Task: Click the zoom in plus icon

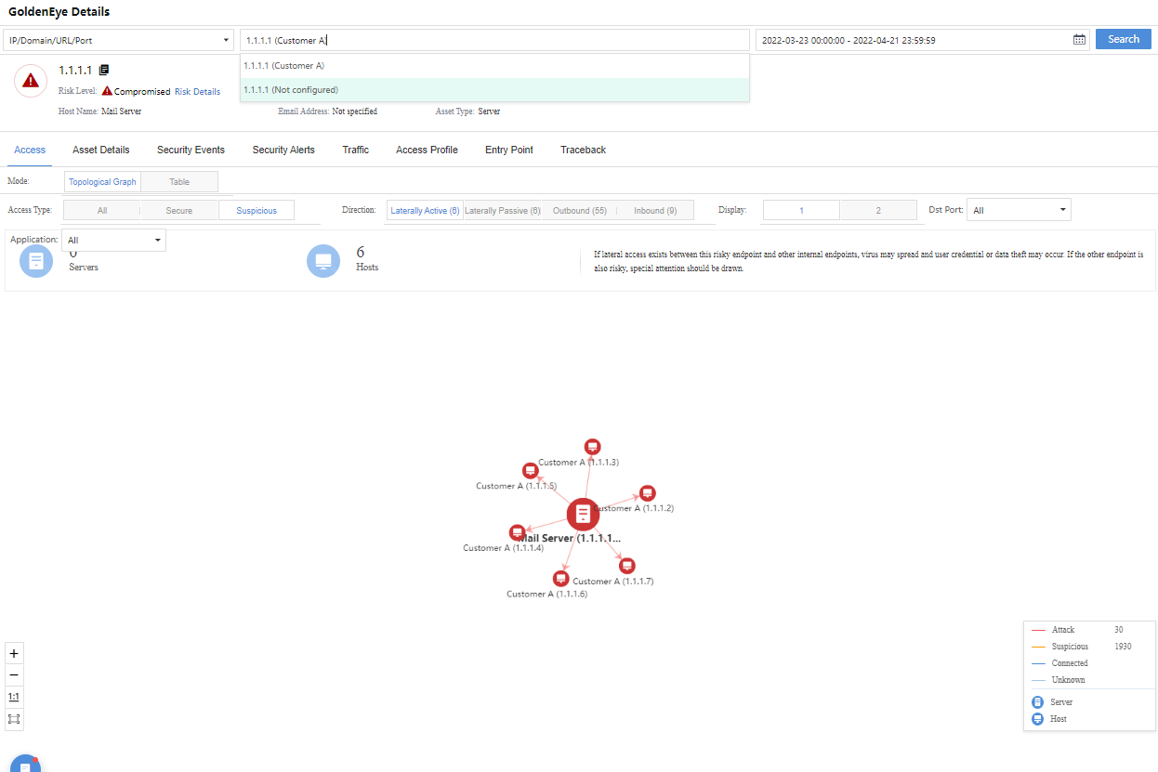Action: 14,653
